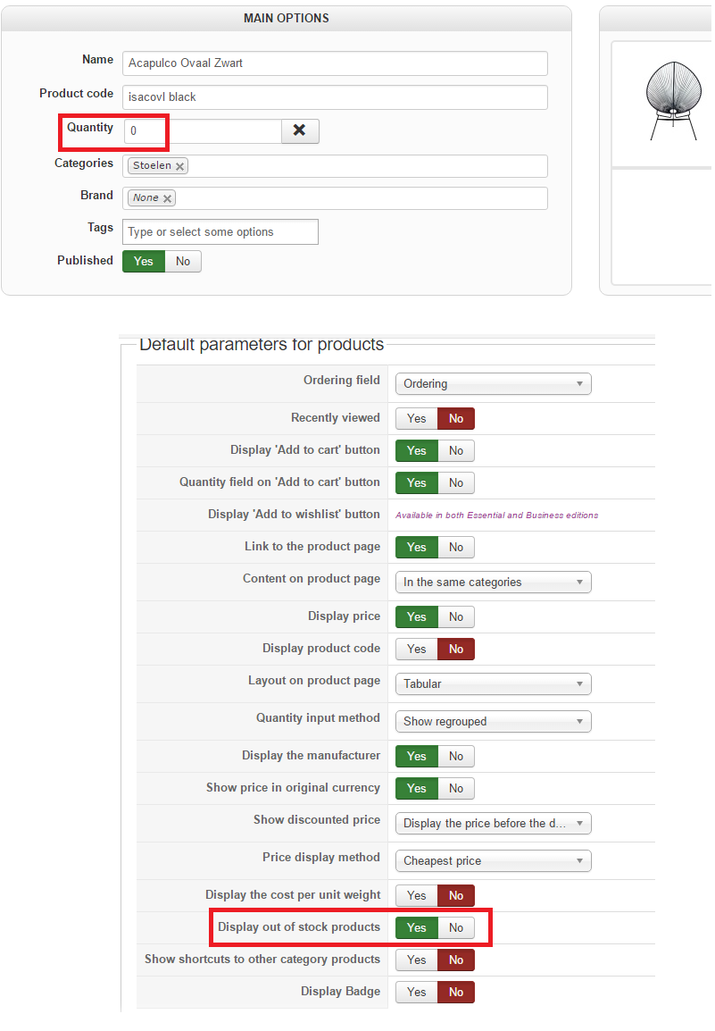Disable Display price by clicking No
This screenshot has width=715, height=1031.
coord(456,616)
